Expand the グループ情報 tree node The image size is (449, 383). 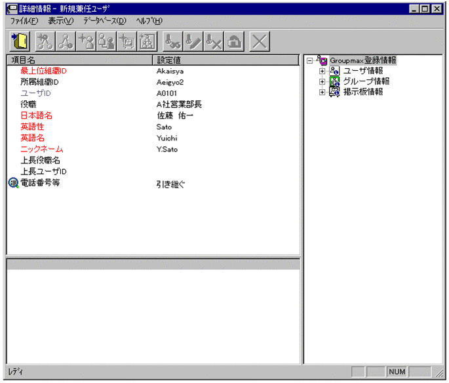[322, 81]
